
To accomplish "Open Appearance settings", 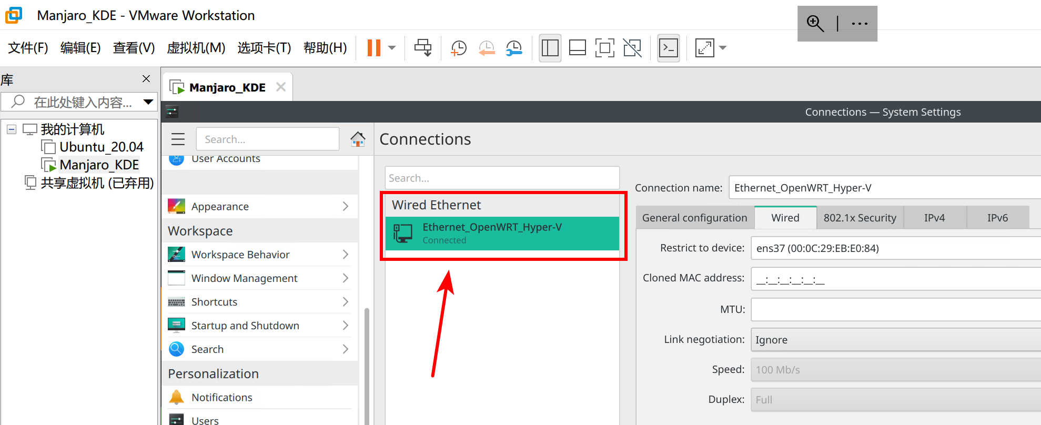I will (260, 206).
